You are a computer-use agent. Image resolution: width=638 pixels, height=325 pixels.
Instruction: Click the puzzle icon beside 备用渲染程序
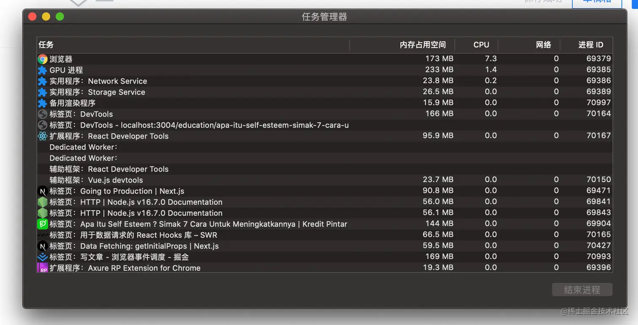(42, 103)
